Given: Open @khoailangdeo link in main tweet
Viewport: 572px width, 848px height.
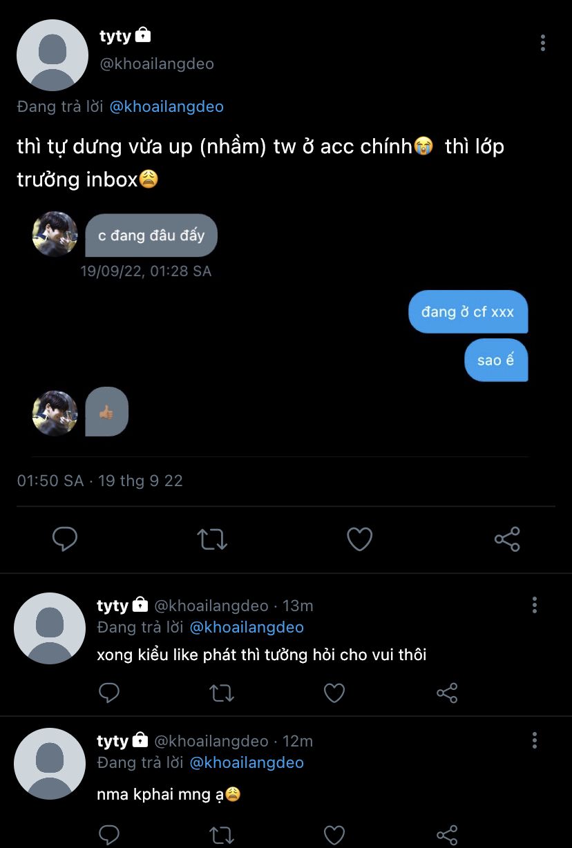Looking at the screenshot, I should (x=166, y=107).
